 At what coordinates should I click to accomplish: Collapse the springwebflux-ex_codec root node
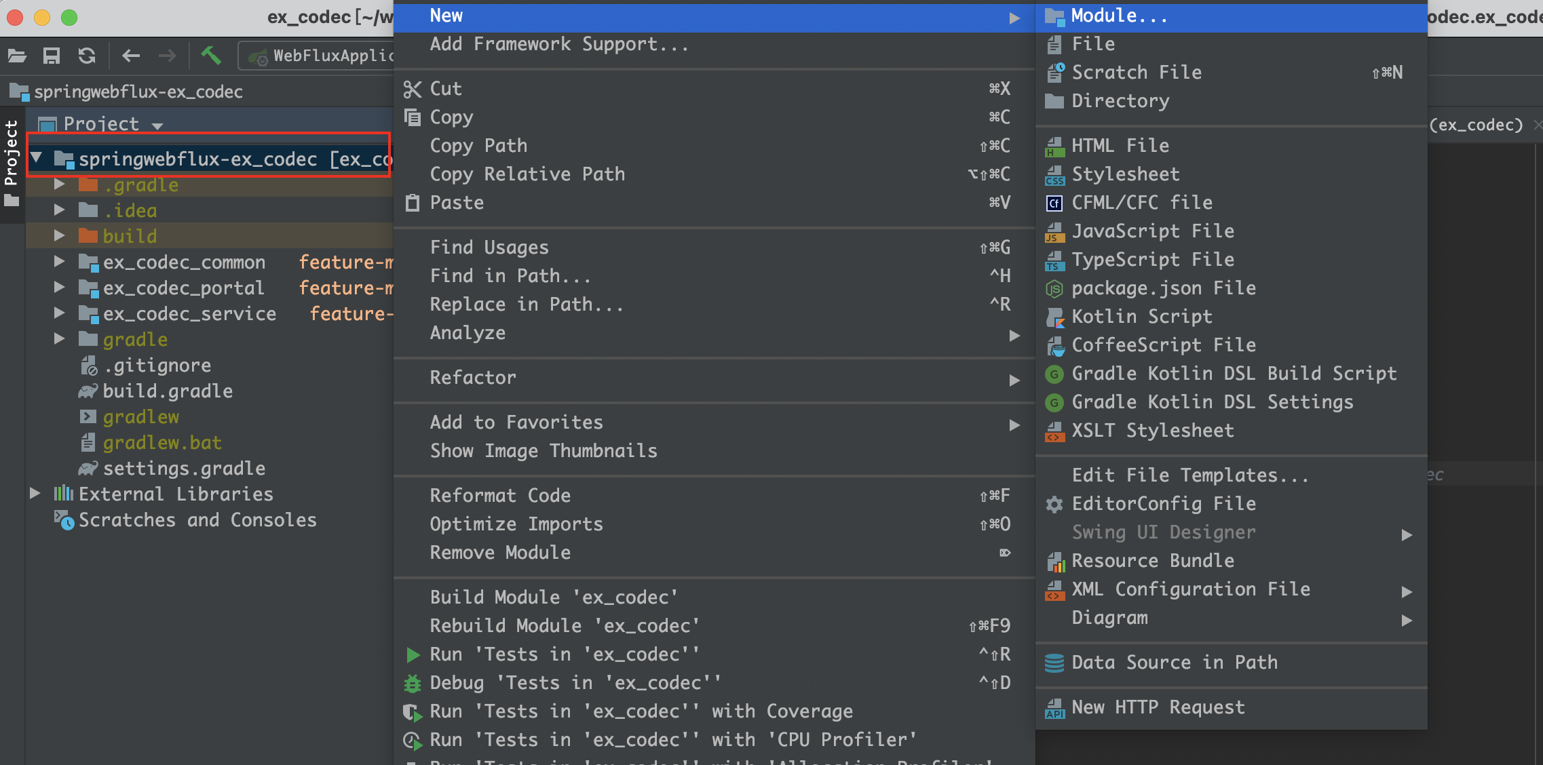tap(37, 158)
